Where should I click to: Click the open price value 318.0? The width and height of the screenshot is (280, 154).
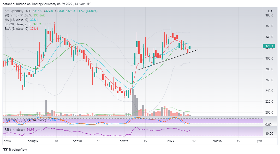(x=38, y=11)
